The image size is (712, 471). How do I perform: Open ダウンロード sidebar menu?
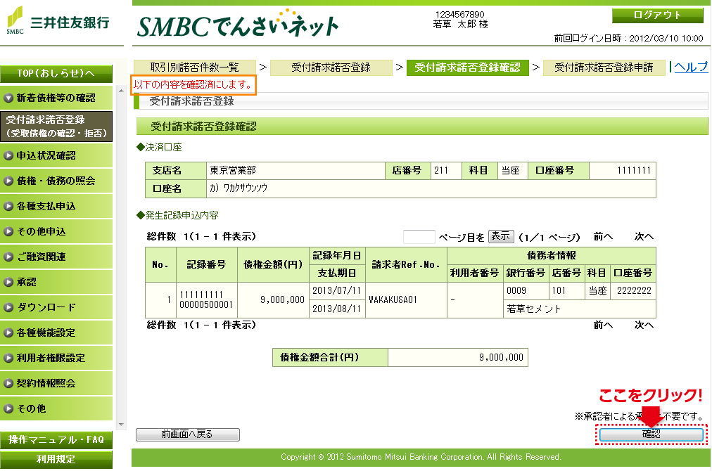(56, 307)
